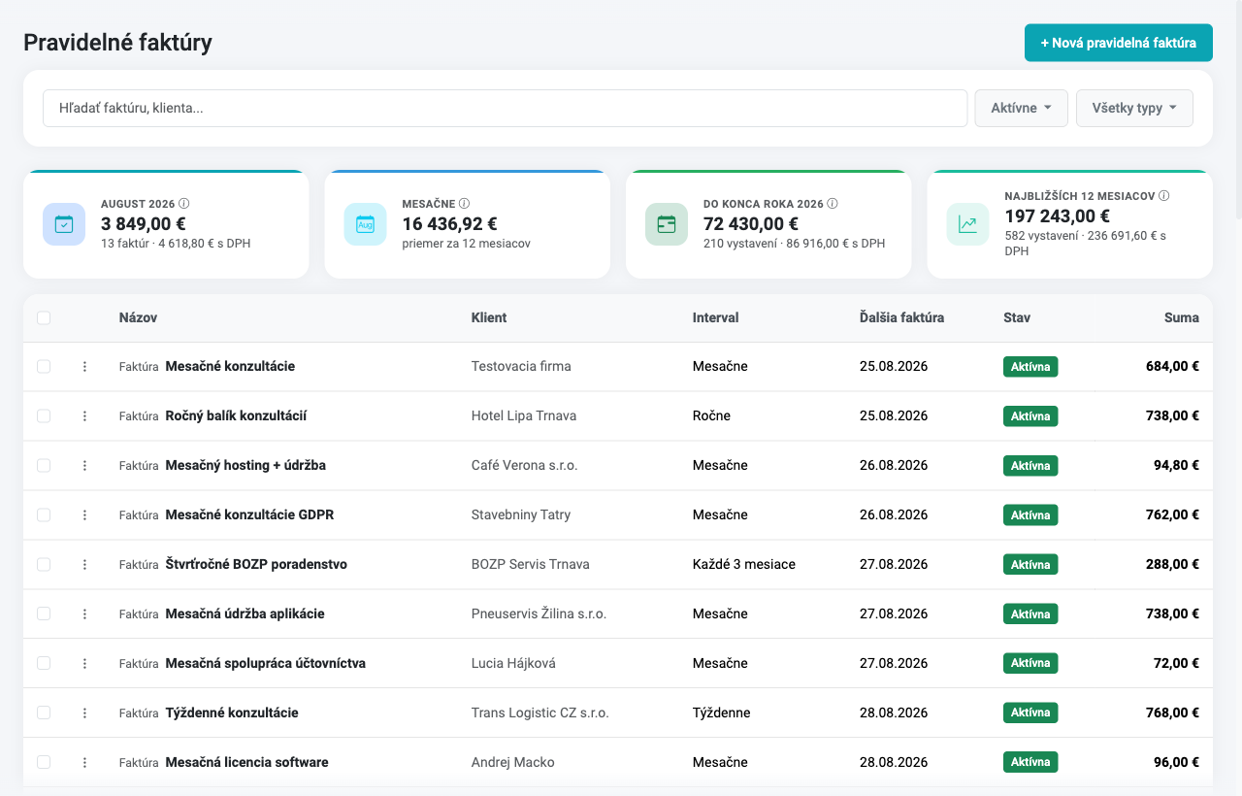Open the Štvrťročné BOZP poradenstvo invoice

pyautogui.click(x=256, y=565)
